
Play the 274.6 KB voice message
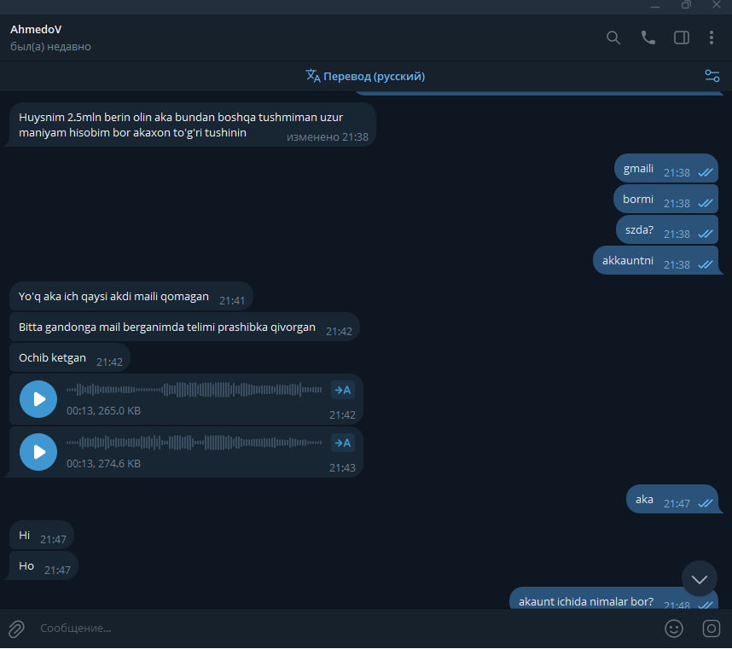pos(38,452)
